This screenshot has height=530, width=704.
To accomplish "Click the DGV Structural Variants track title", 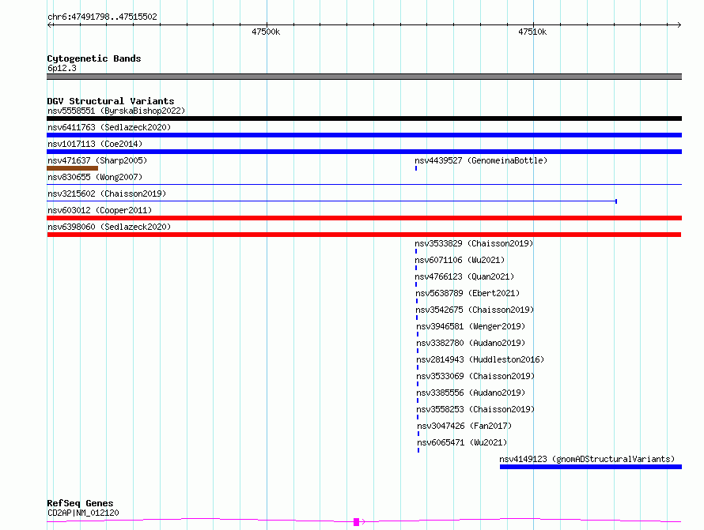I will pos(111,101).
